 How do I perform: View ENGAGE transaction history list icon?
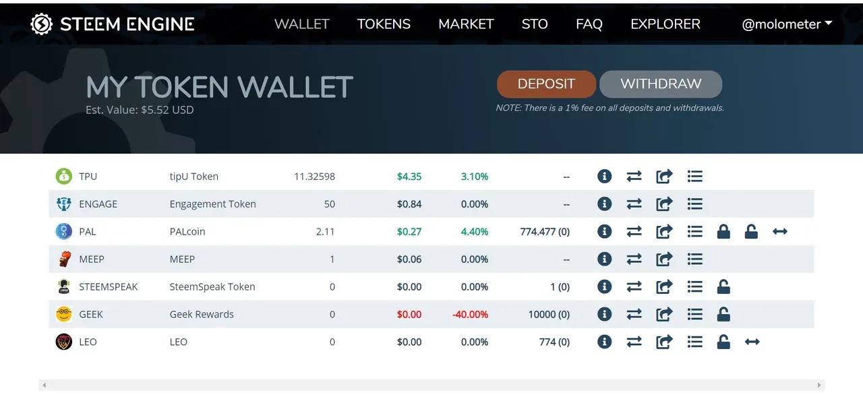pyautogui.click(x=695, y=204)
